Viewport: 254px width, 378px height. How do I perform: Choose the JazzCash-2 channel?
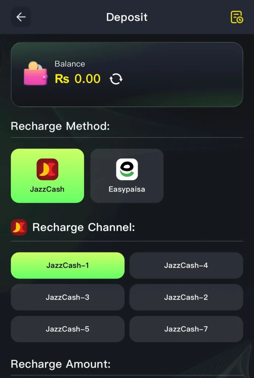(x=186, y=297)
